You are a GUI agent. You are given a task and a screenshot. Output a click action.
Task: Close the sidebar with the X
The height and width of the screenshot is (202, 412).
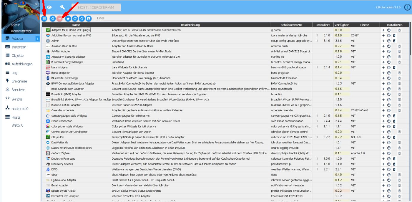(36, 4)
